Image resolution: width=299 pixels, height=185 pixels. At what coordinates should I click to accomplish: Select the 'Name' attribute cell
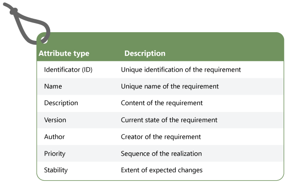pos(53,86)
